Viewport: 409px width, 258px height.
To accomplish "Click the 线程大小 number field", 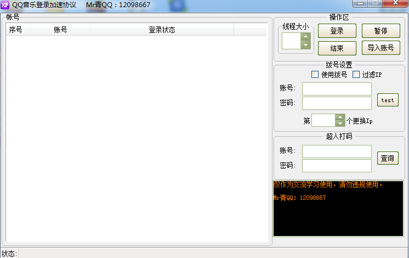I will [291, 41].
